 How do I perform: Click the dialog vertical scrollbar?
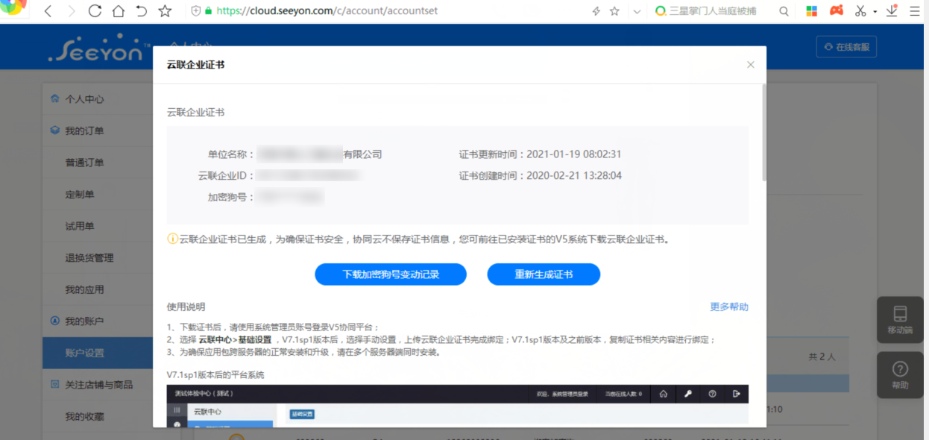pos(763,133)
